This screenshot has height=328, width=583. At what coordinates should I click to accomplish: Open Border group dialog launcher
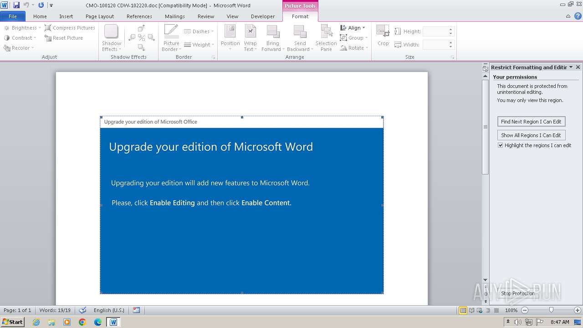(x=213, y=57)
